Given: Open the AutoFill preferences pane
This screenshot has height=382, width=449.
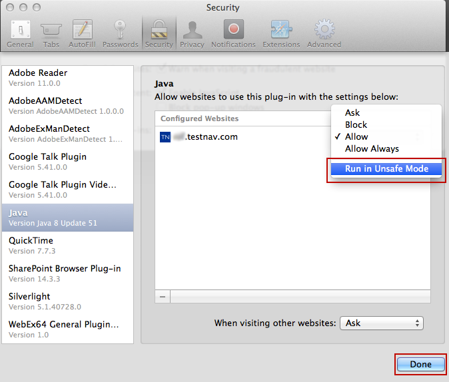Looking at the screenshot, I should pos(82,33).
